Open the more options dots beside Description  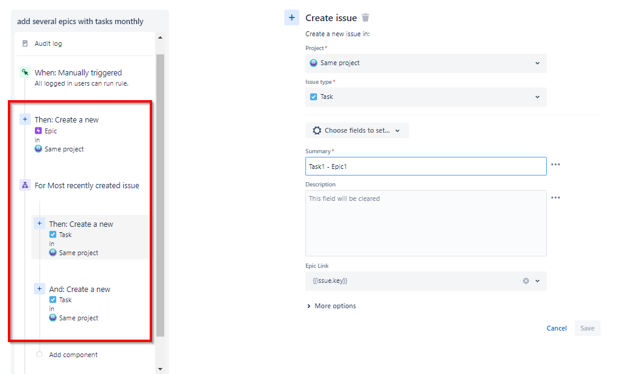(x=555, y=197)
